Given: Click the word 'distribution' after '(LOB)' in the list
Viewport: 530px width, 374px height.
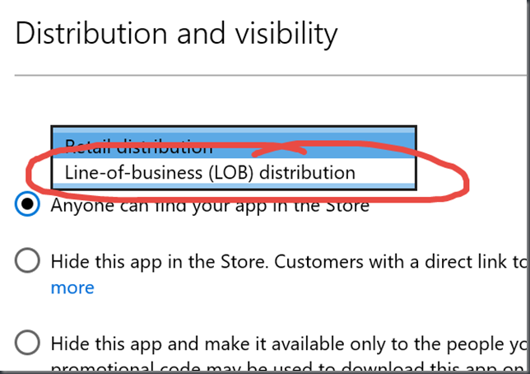Looking at the screenshot, I should point(307,173).
